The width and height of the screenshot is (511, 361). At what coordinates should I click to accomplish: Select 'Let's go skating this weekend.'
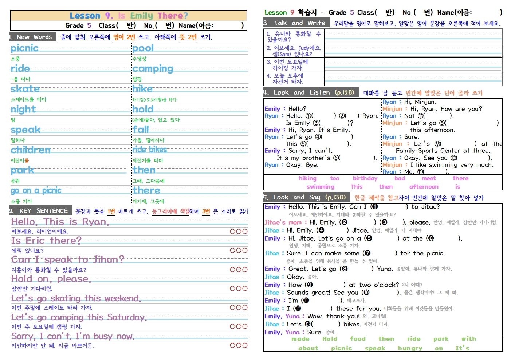[76, 298]
